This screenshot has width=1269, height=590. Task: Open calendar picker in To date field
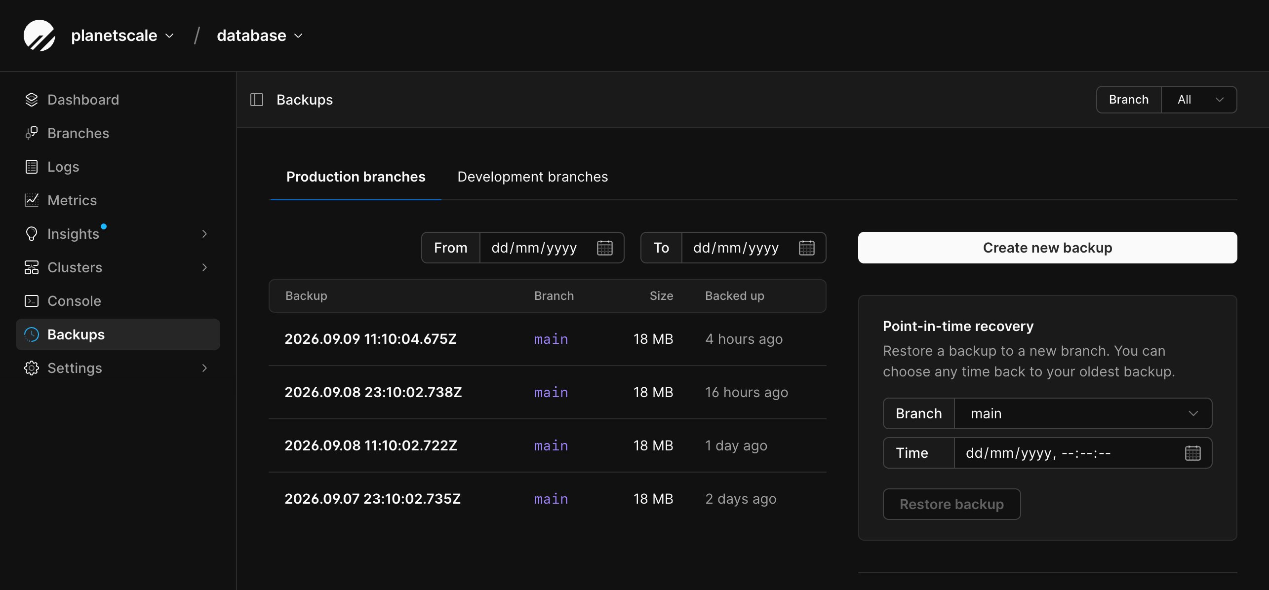807,248
